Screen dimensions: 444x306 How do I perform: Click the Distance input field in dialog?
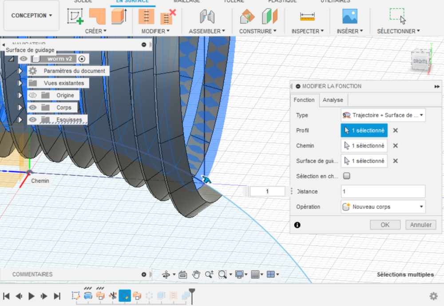[x=383, y=192]
